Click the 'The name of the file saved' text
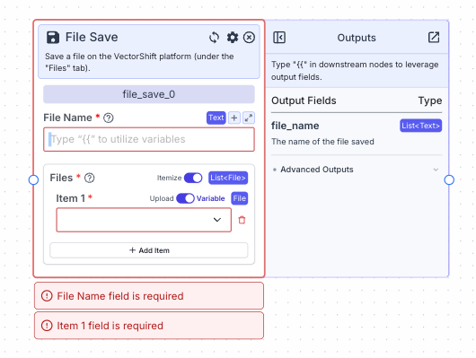Viewport: 476px width, 358px height. [322, 142]
